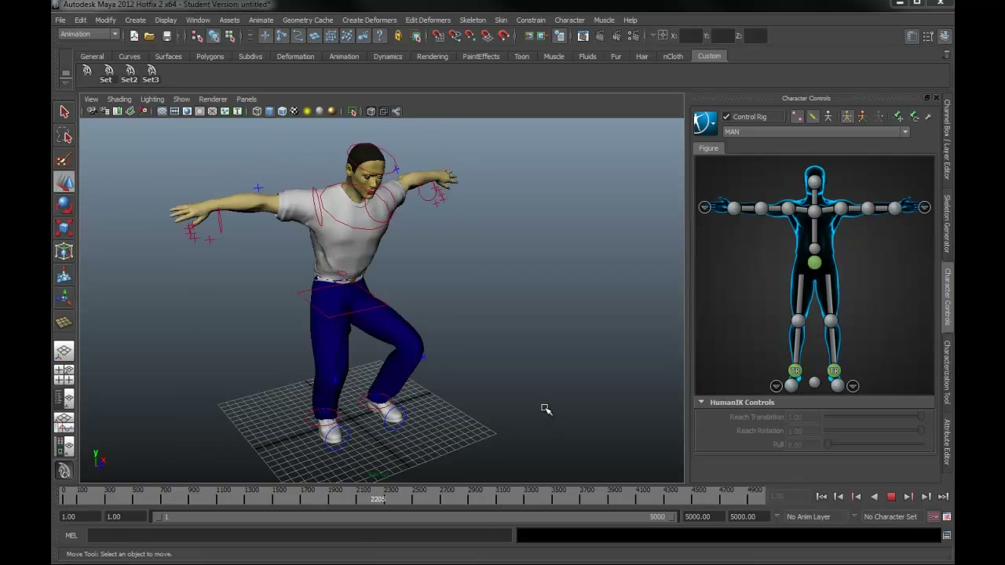The height and width of the screenshot is (565, 1005).
Task: Open the Edit Deformers menu
Action: tap(428, 20)
